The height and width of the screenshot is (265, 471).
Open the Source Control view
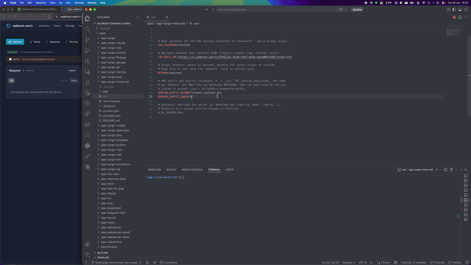87,40
